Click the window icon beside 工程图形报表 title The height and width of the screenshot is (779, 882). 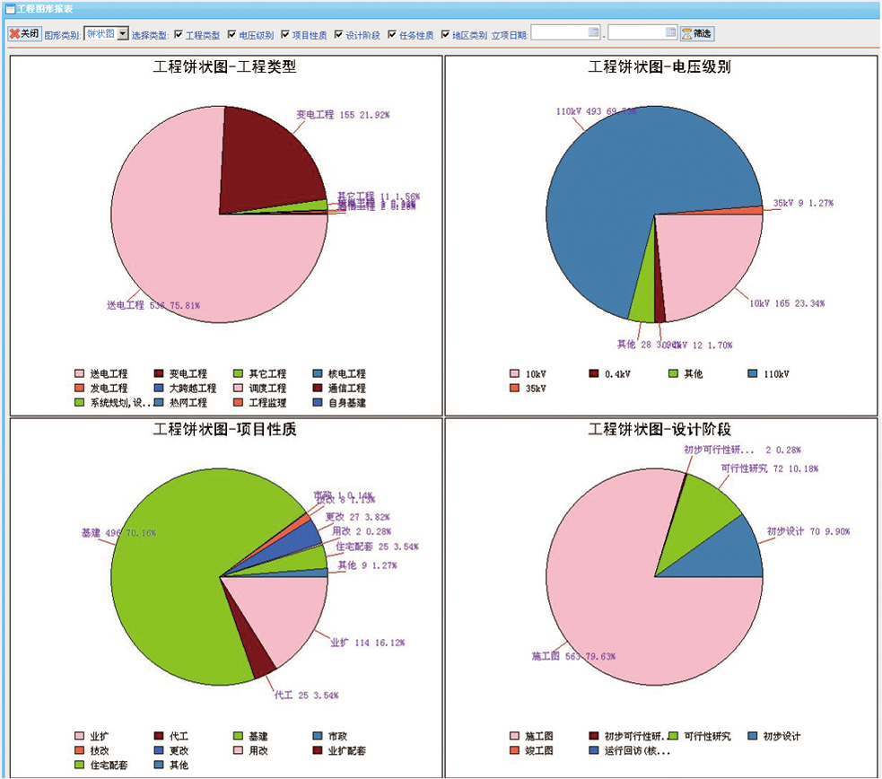[x=9, y=8]
